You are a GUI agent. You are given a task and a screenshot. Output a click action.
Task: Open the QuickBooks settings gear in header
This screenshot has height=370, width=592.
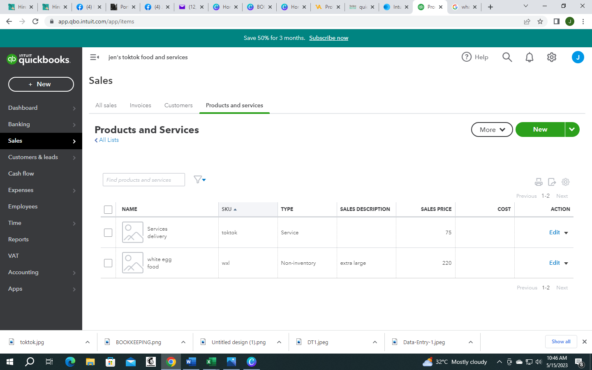pos(552,57)
